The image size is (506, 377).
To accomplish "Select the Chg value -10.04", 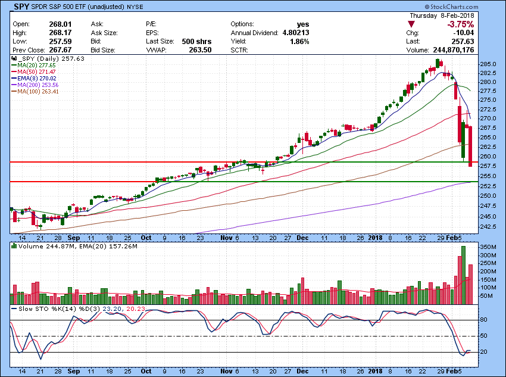I will pos(463,33).
